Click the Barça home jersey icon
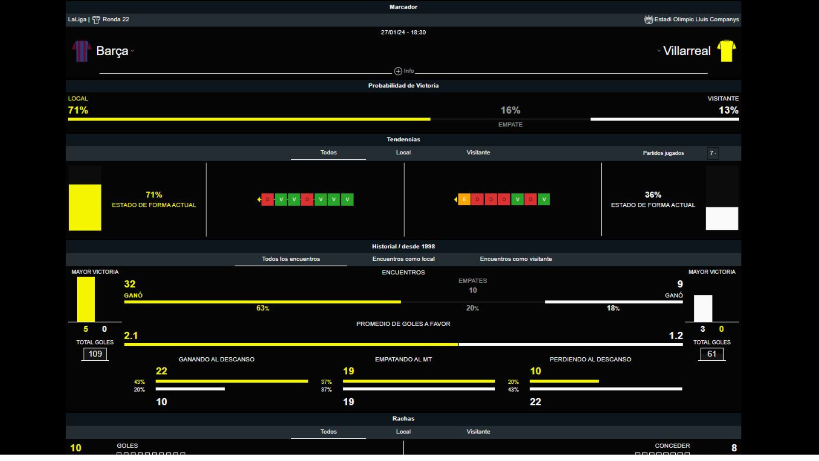This screenshot has height=461, width=819. coord(81,51)
